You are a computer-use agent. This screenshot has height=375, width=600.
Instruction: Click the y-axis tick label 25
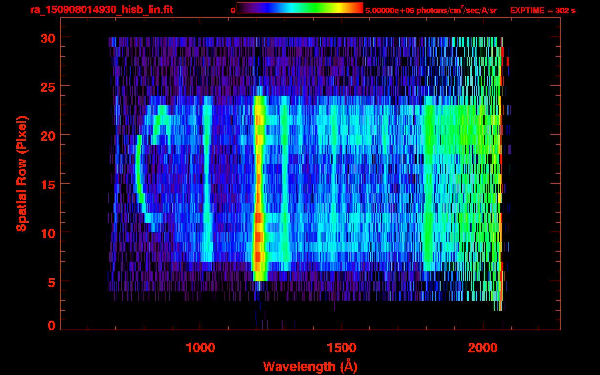[x=48, y=86]
